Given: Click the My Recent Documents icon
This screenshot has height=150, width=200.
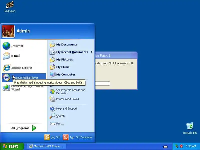Looking at the screenshot, I should 52,52.
